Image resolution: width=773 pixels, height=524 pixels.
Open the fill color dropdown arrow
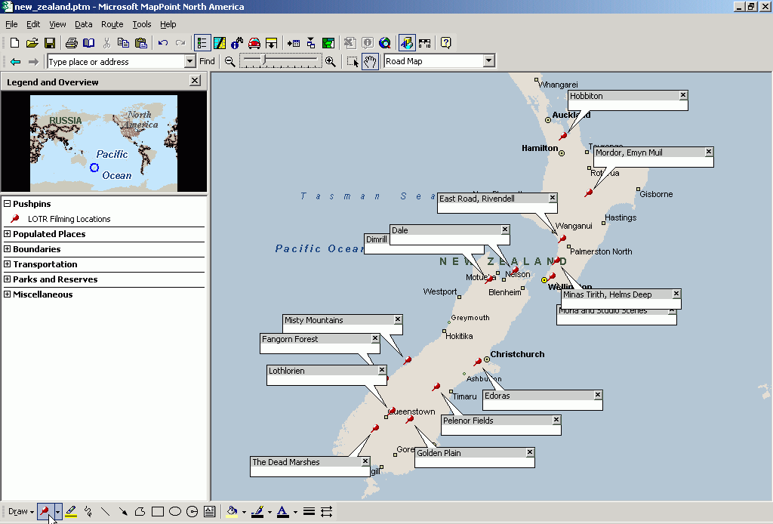pos(244,512)
